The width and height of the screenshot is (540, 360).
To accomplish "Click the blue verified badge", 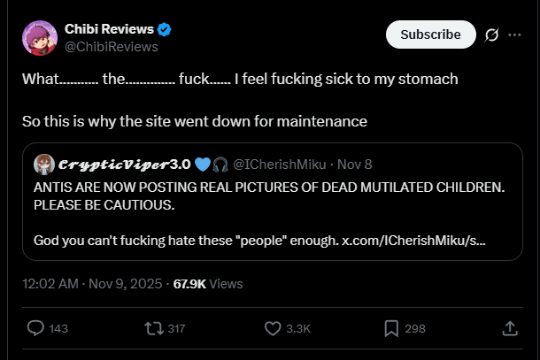I will (165, 29).
